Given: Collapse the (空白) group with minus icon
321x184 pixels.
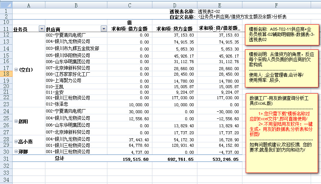Looking at the screenshot, I should [15, 70].
